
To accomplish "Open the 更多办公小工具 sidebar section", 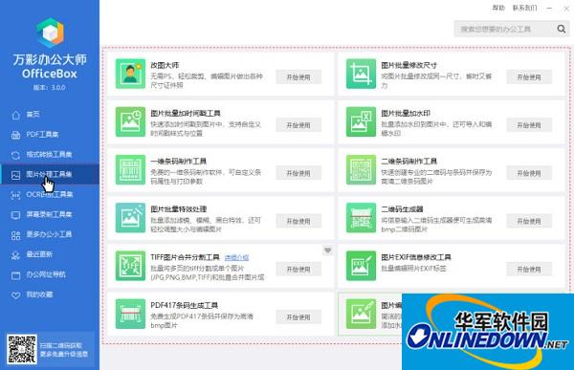I will point(50,234).
